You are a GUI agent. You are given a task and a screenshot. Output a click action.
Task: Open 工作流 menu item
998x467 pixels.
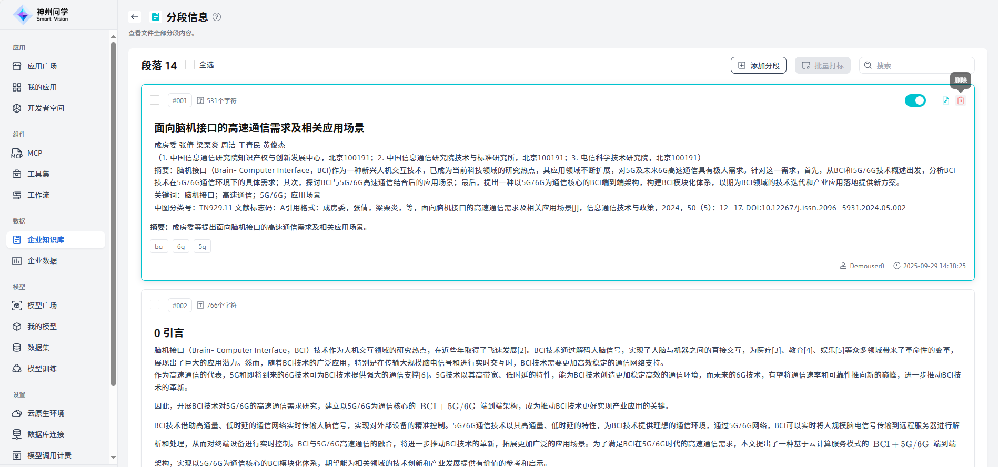(x=38, y=195)
